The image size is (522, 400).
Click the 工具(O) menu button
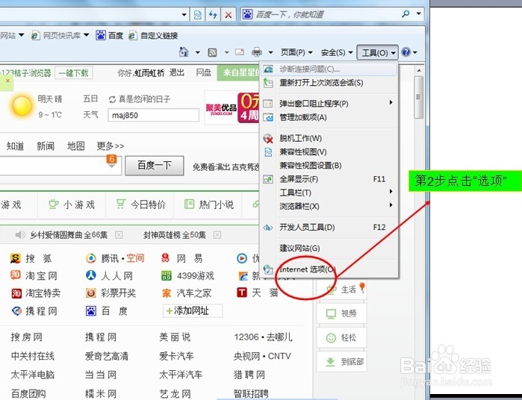point(378,52)
